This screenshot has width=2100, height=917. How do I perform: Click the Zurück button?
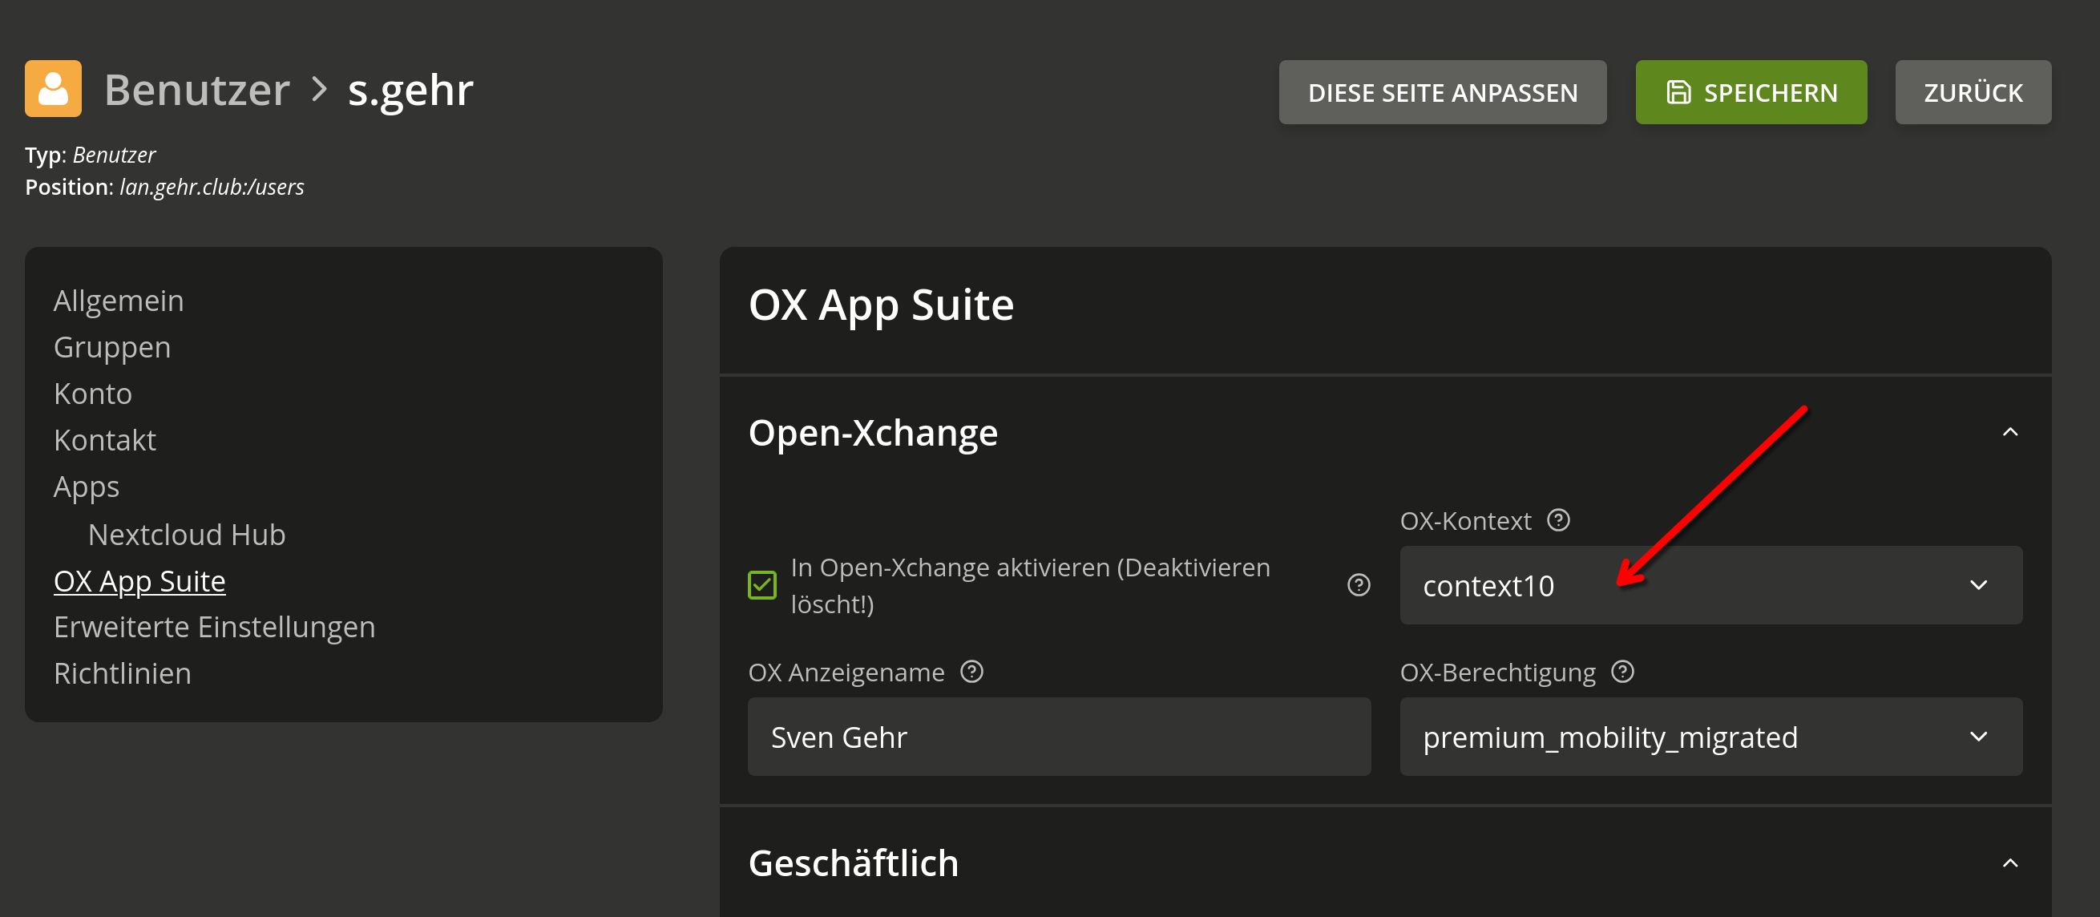point(1972,92)
